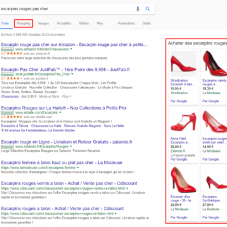Open Paramètres search settings
Viewport: 227px width, 227px height.
click(x=127, y=23)
